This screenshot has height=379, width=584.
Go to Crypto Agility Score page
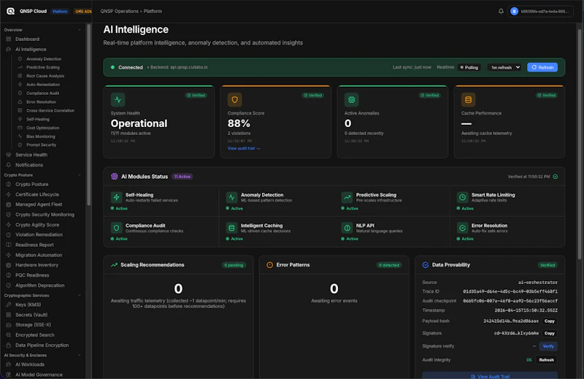(x=37, y=225)
